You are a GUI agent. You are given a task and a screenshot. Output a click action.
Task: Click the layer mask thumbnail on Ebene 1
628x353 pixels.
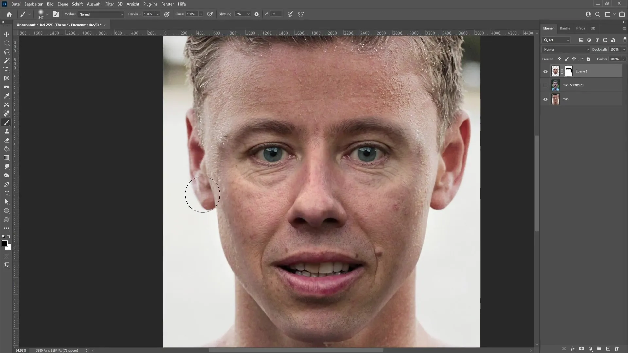[568, 71]
